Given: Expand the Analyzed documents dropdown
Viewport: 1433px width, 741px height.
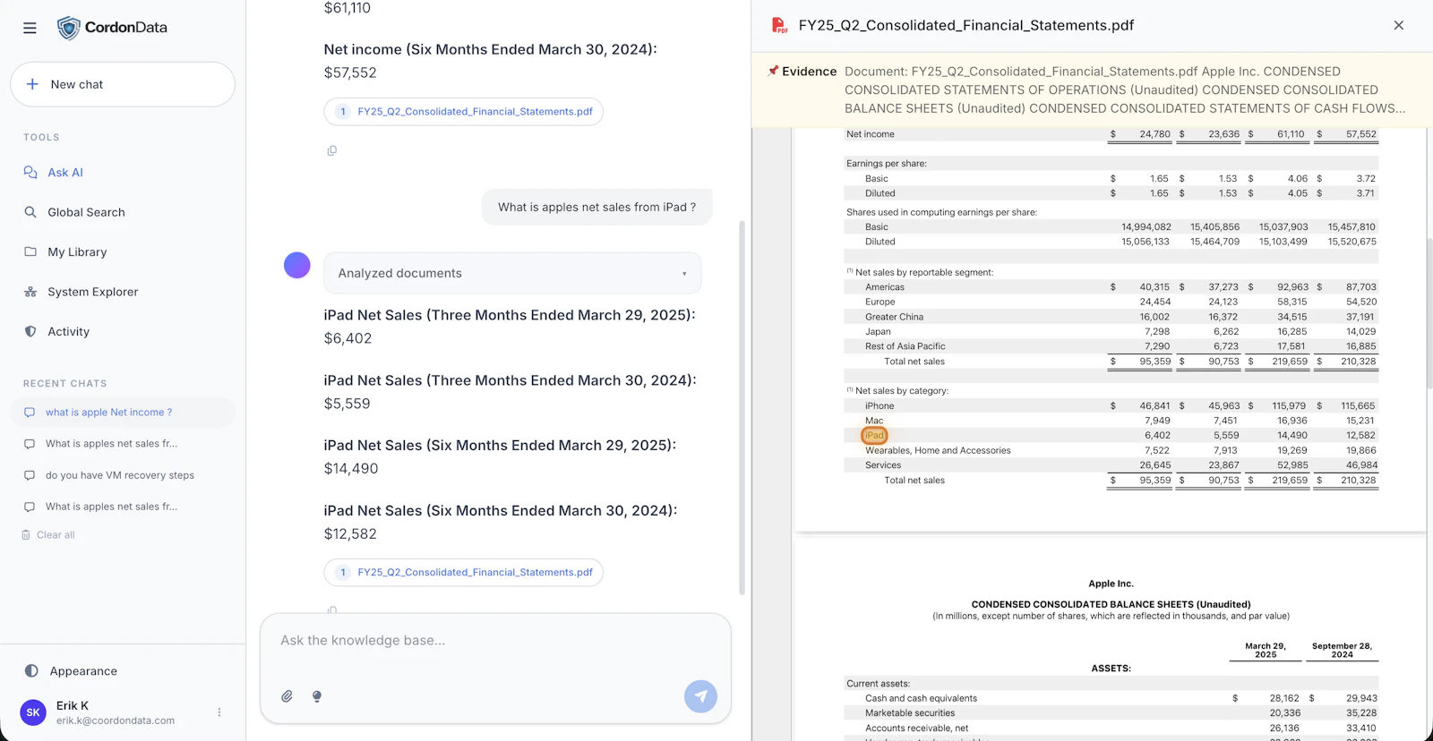Looking at the screenshot, I should coord(512,273).
